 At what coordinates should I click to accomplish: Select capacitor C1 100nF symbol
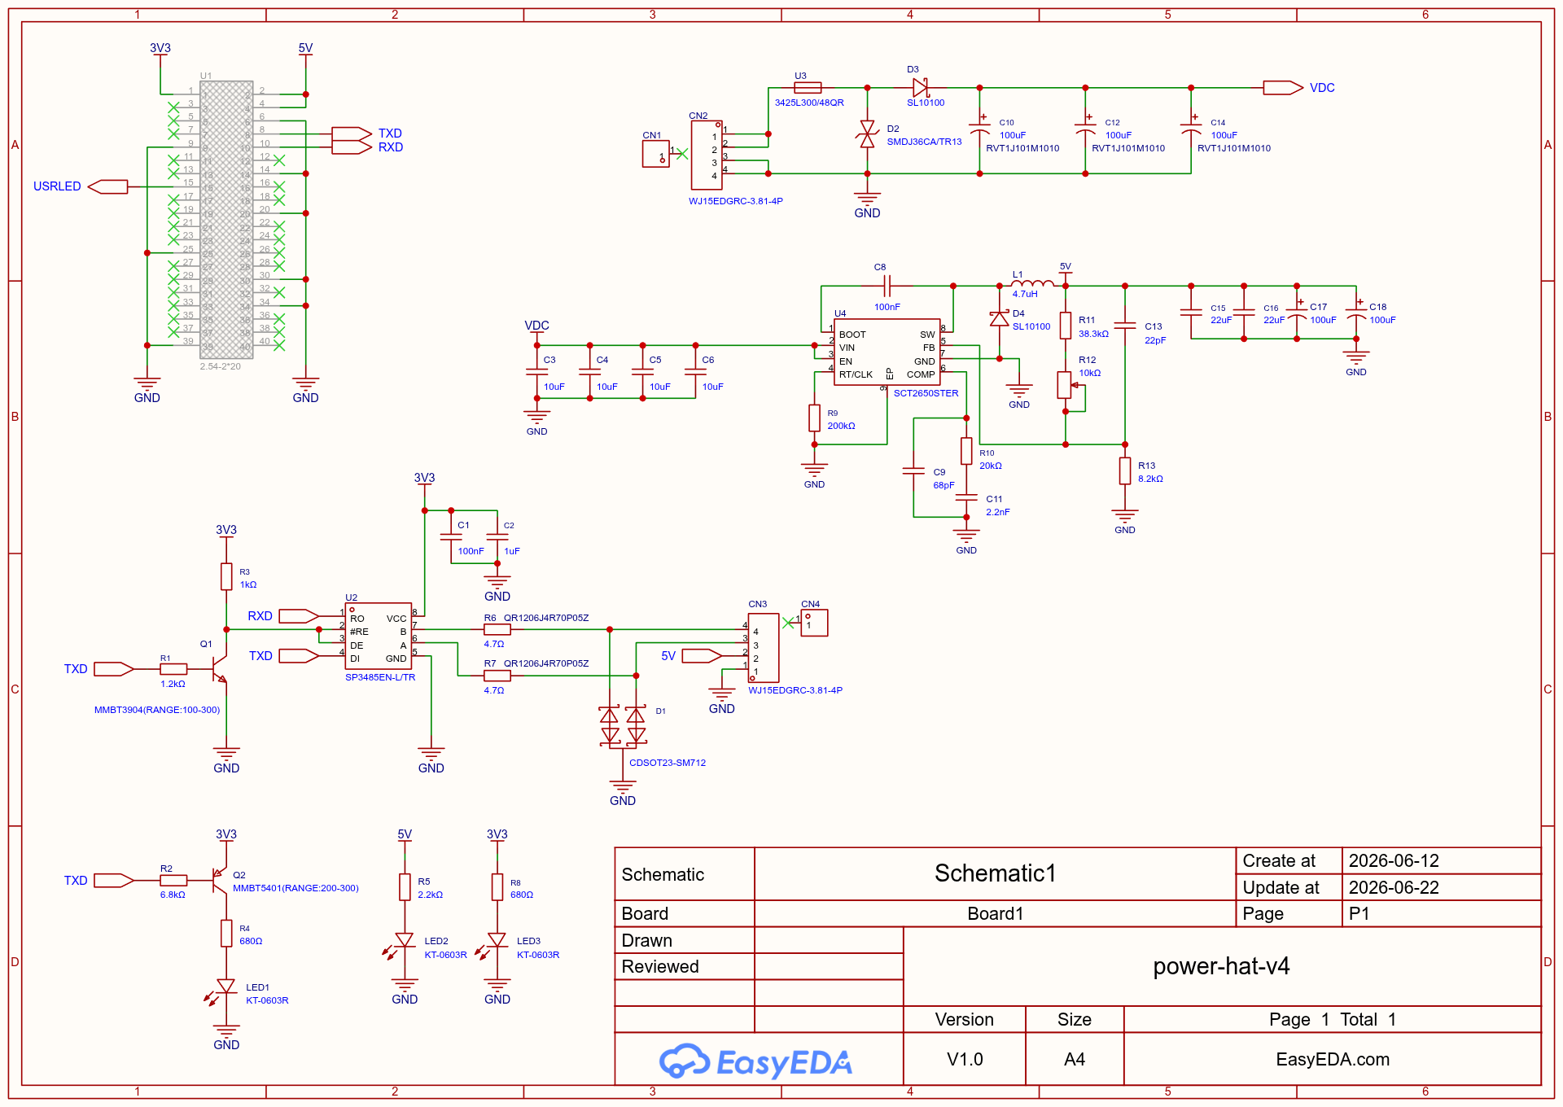point(451,537)
